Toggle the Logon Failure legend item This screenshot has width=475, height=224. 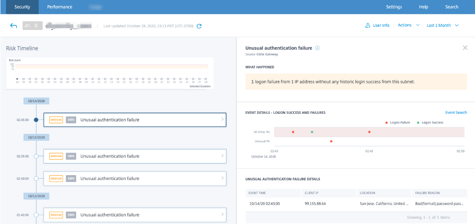[398, 123]
